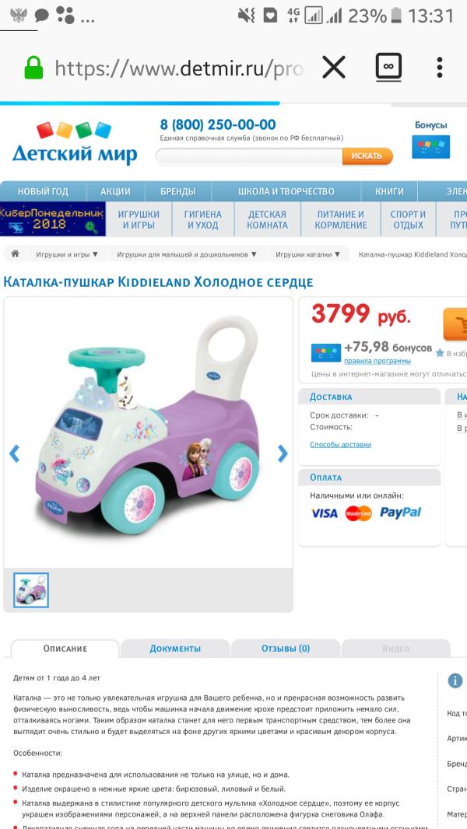Click the green padlock security icon
This screenshot has width=467, height=829.
pos(33,68)
